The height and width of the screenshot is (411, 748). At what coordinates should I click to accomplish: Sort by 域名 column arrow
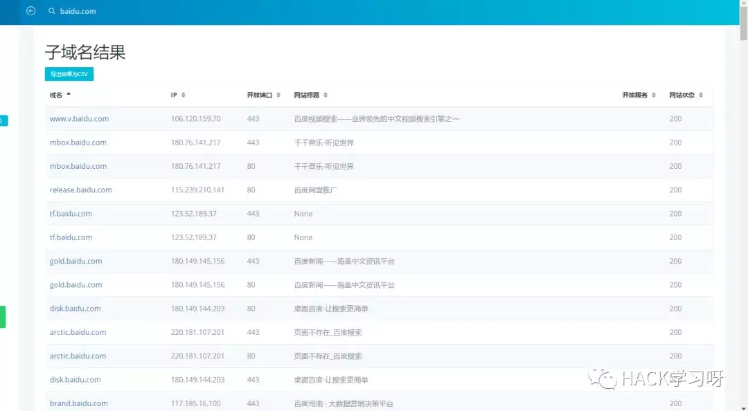(69, 94)
